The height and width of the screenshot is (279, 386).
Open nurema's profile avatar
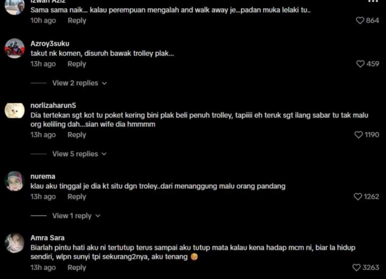tap(14, 181)
